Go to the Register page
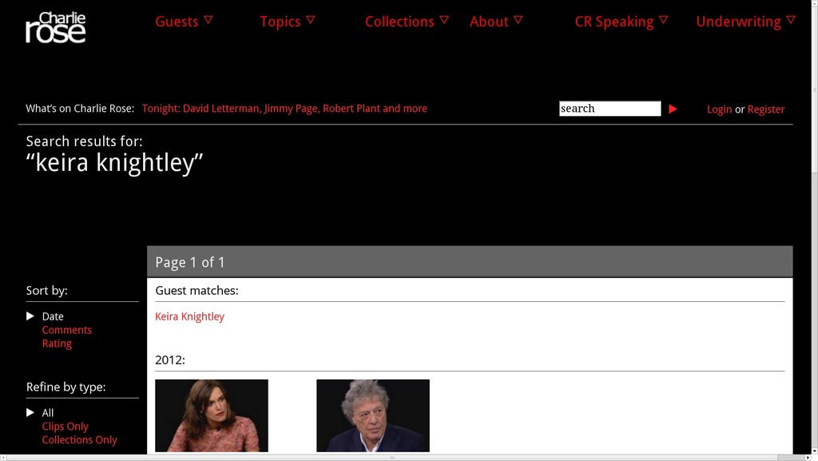Viewport: 818px width, 461px height. [766, 109]
